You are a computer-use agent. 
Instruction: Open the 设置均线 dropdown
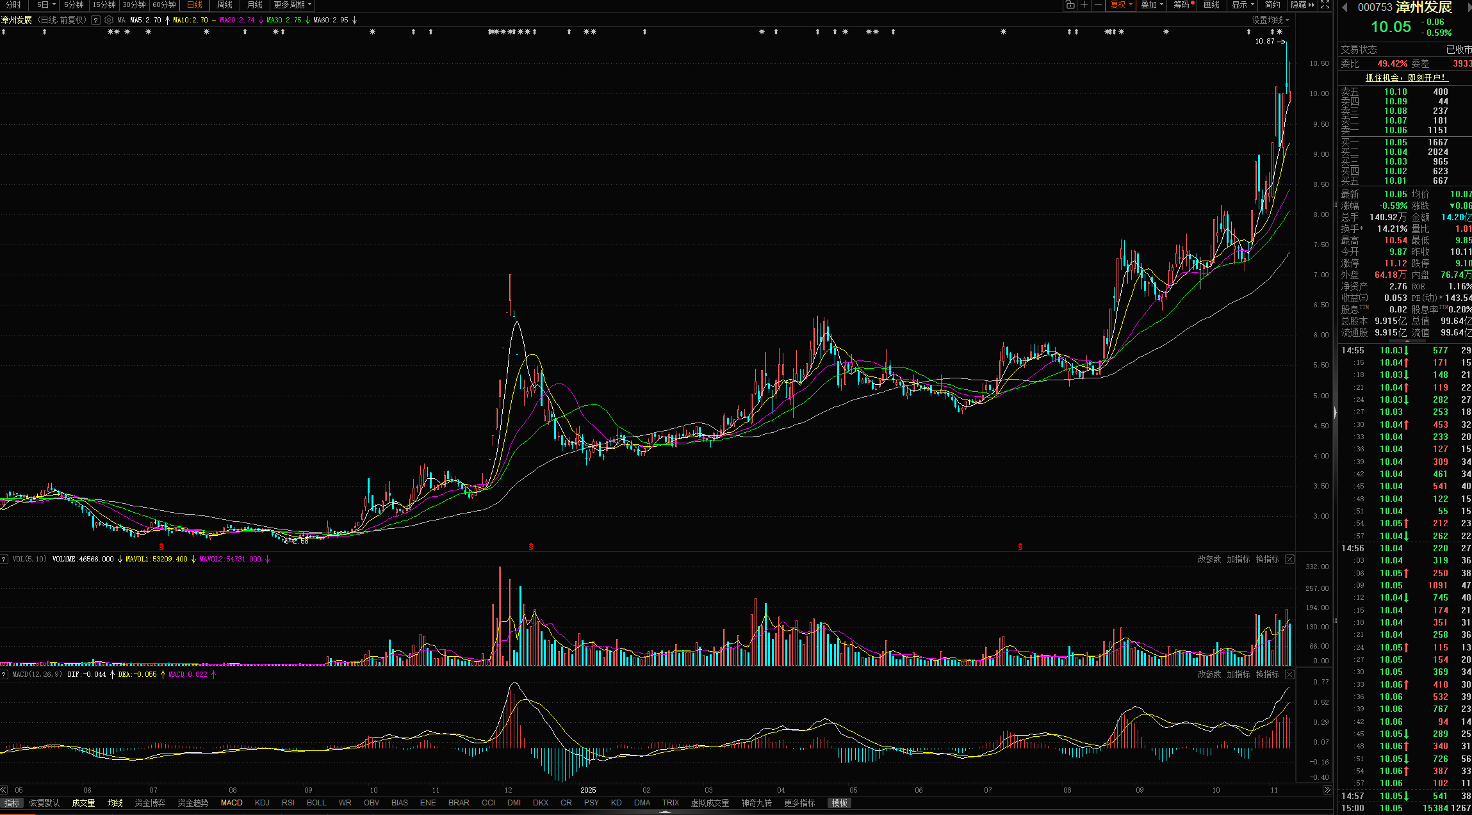(x=1270, y=20)
